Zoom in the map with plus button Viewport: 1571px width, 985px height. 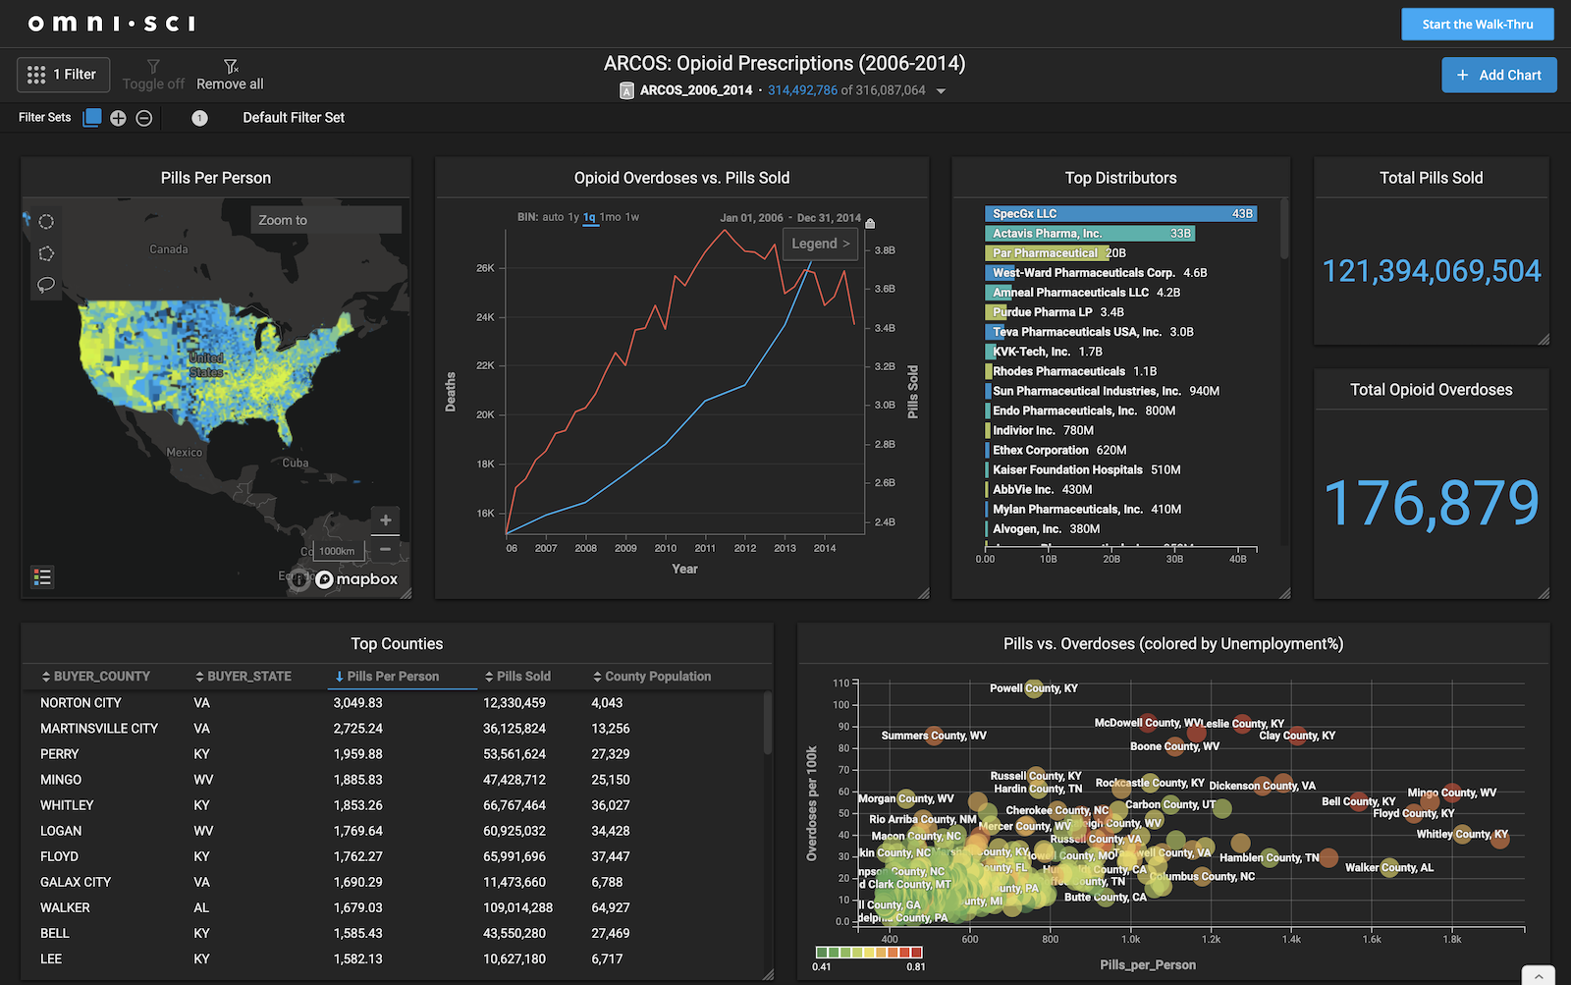(386, 520)
